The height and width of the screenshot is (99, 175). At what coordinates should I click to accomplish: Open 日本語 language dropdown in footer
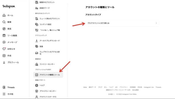click(x=111, y=94)
